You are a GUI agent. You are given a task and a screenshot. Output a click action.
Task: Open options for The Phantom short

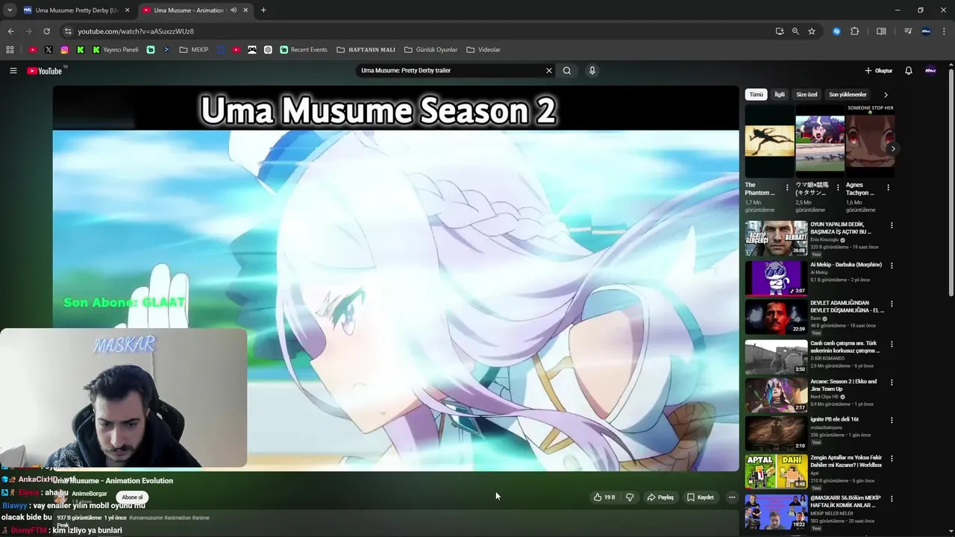(x=787, y=188)
